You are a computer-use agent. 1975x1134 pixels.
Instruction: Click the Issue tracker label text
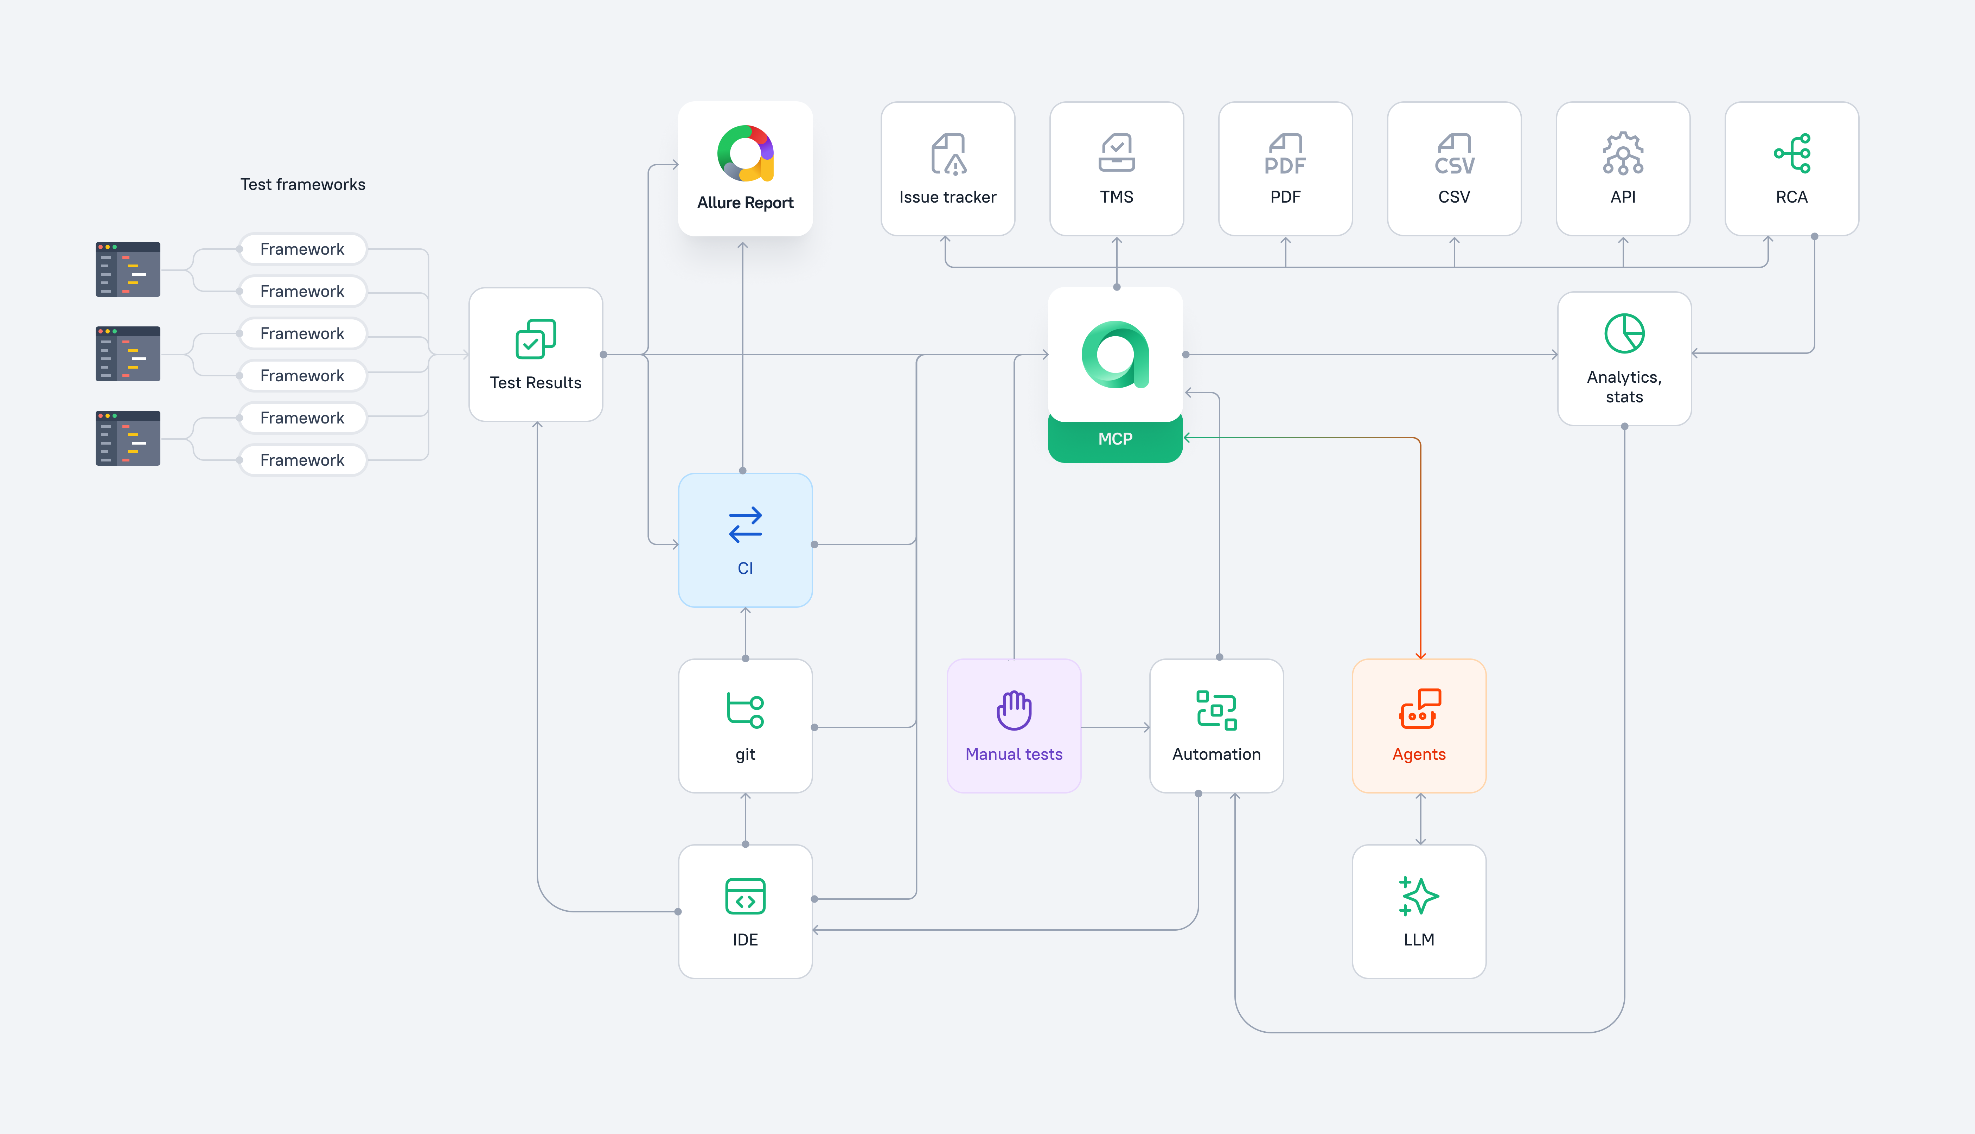coord(947,197)
